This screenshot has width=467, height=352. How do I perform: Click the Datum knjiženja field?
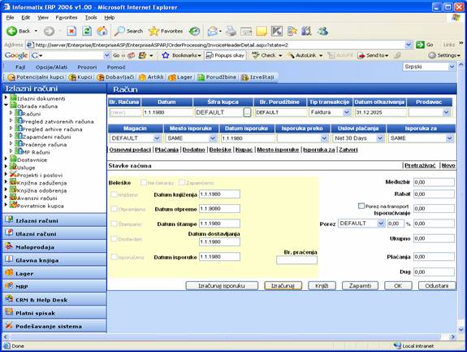pyautogui.click(x=219, y=194)
